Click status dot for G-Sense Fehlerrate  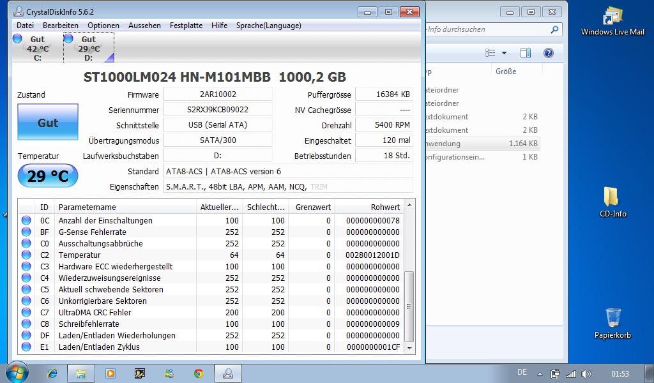[26, 232]
